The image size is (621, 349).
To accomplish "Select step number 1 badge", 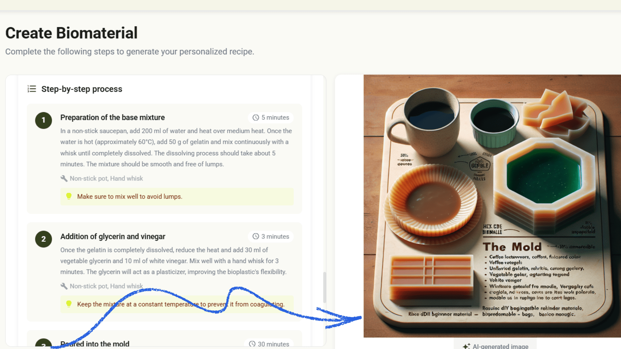I will pyautogui.click(x=44, y=121).
